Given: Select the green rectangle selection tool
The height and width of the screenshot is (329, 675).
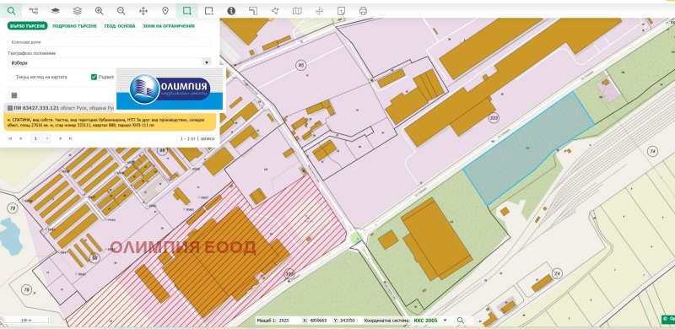Looking at the screenshot, I should pos(186,11).
